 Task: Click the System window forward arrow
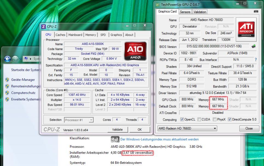[15, 59]
